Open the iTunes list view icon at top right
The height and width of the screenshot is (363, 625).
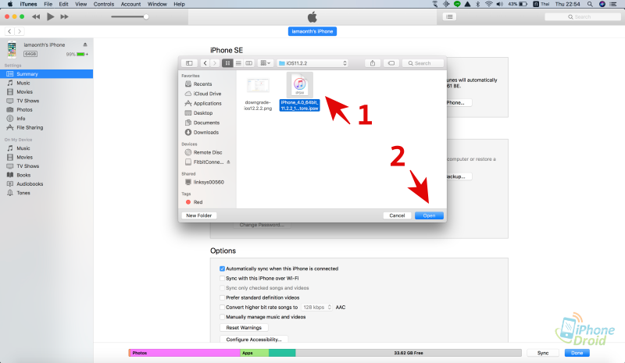[x=450, y=16]
